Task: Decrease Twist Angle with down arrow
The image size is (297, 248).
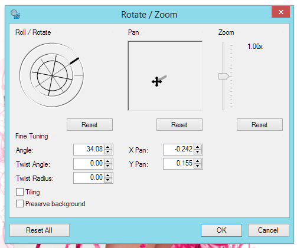Action: pos(108,166)
